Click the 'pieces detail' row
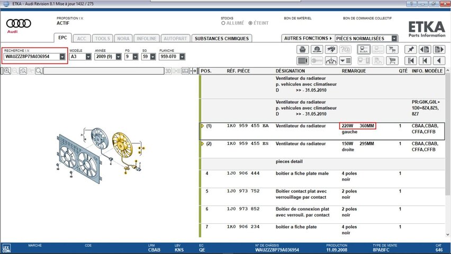 322,164
